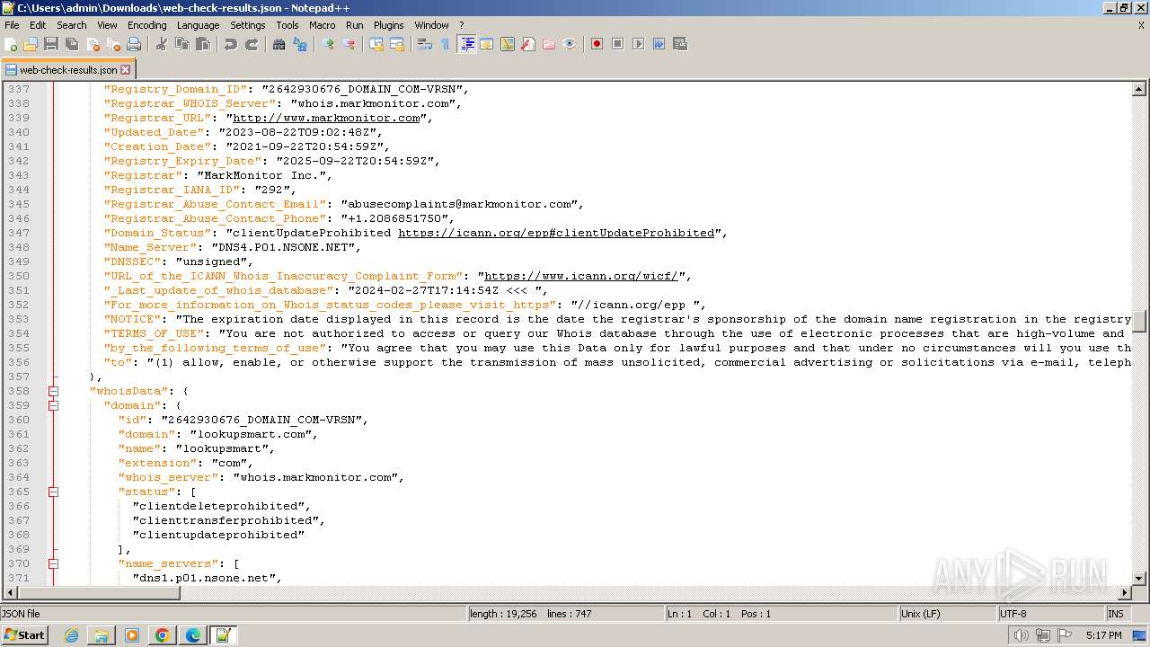This screenshot has height=647, width=1150.
Task: Start macro recording red button
Action: (x=597, y=44)
